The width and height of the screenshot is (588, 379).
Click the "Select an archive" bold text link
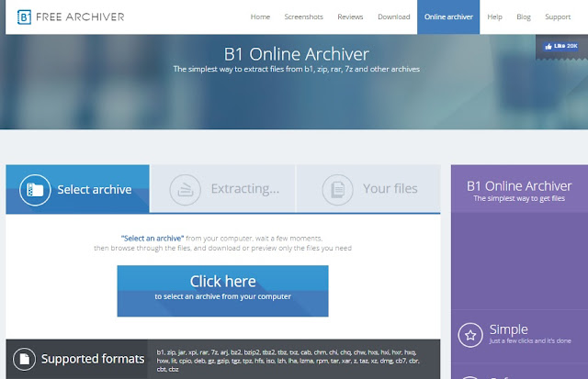point(153,239)
